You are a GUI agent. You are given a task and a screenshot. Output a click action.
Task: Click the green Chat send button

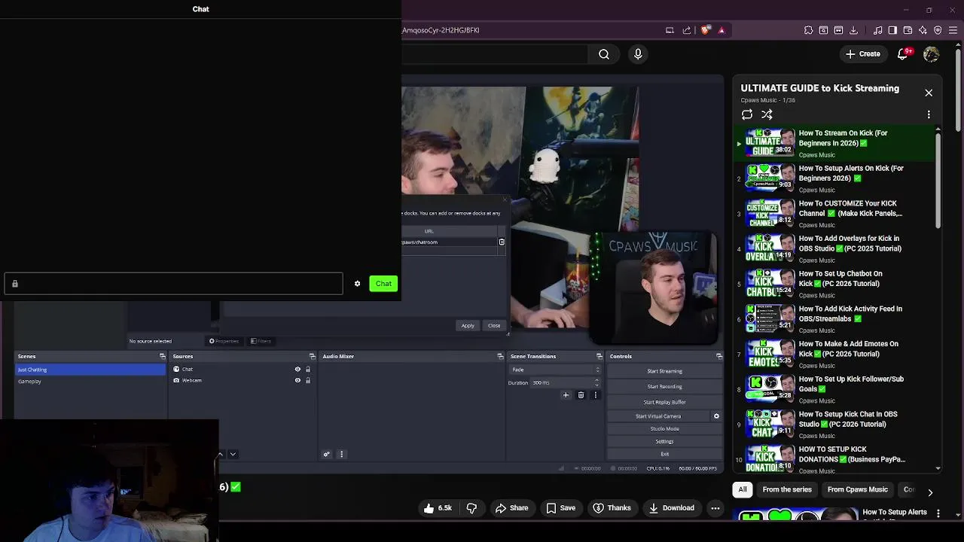pos(383,284)
